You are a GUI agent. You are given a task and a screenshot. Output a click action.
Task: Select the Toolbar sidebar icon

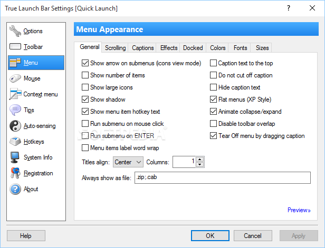(x=15, y=46)
